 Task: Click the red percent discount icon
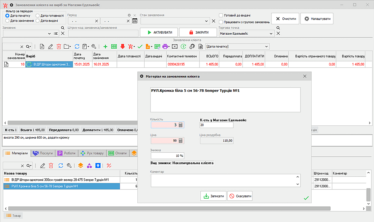pyautogui.click(x=109, y=165)
